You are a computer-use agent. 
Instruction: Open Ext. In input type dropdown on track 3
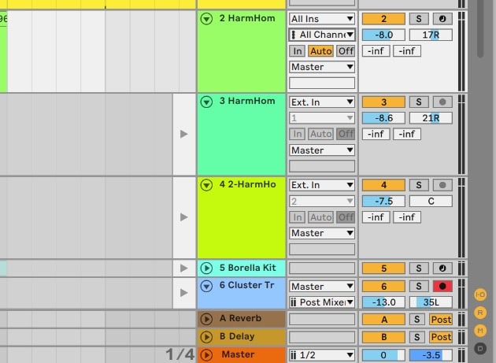click(322, 102)
